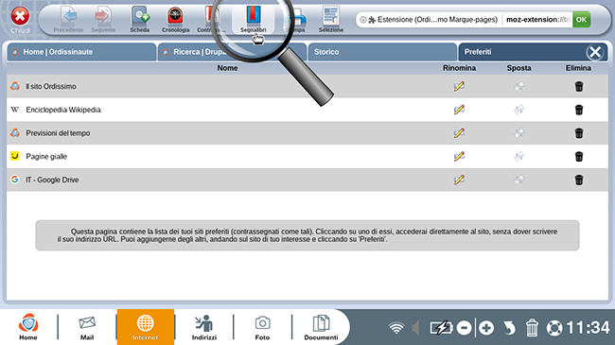Click the Wi-Fi status icon
The height and width of the screenshot is (345, 615).
click(396, 328)
